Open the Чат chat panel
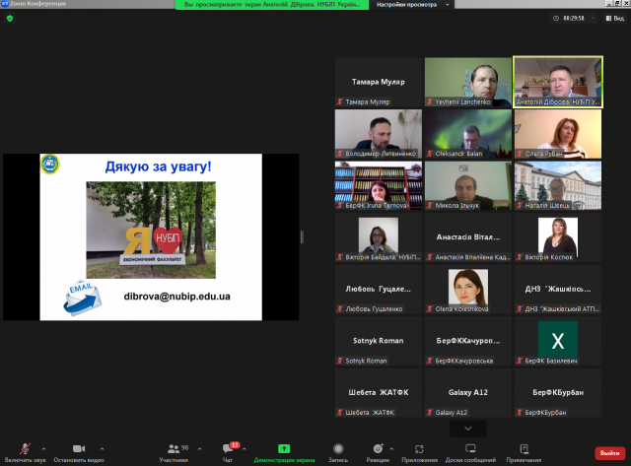The image size is (631, 466). coord(229,448)
